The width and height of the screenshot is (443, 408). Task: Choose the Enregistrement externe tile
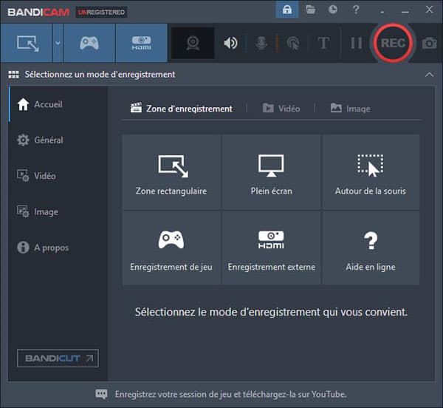[x=271, y=248]
